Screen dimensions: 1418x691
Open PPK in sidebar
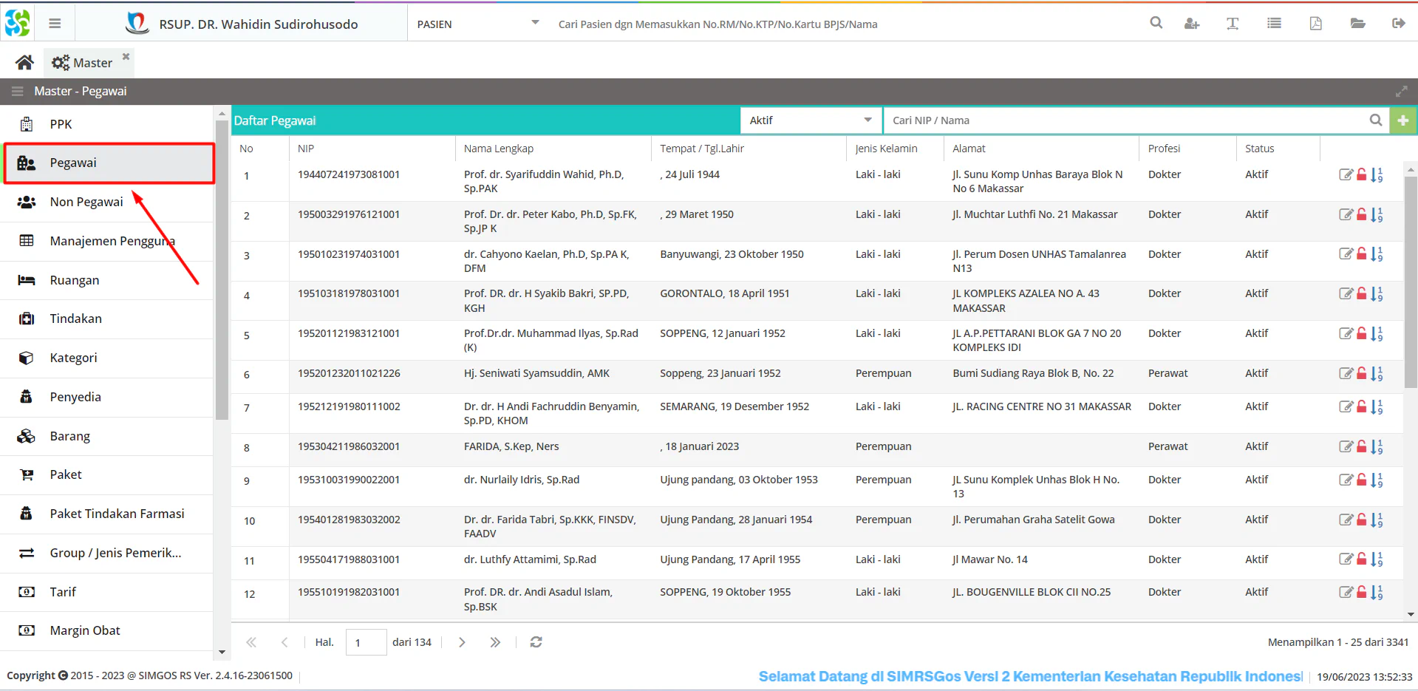pos(107,124)
